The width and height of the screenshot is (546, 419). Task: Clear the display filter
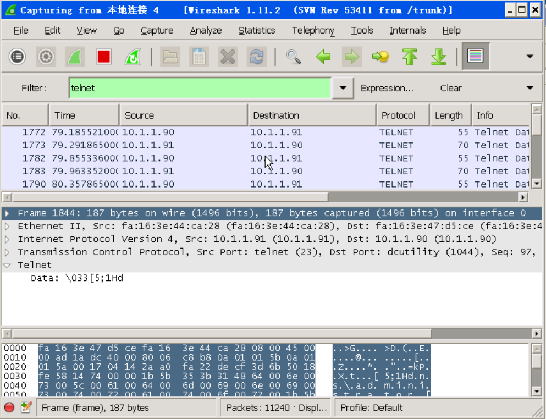point(450,88)
